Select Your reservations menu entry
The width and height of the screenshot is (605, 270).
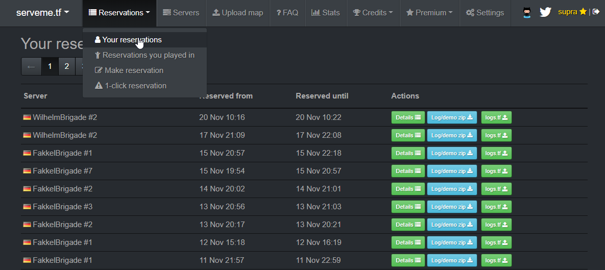click(128, 40)
